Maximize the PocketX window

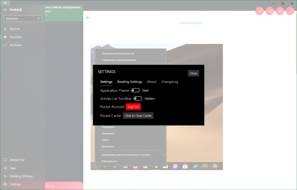pos(282,3)
